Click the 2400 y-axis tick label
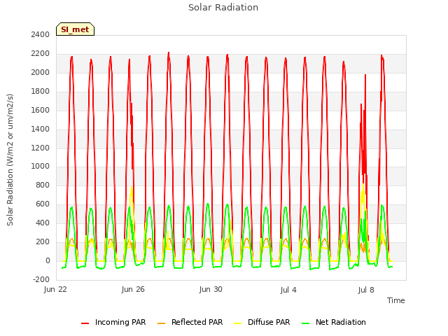 click(41, 34)
